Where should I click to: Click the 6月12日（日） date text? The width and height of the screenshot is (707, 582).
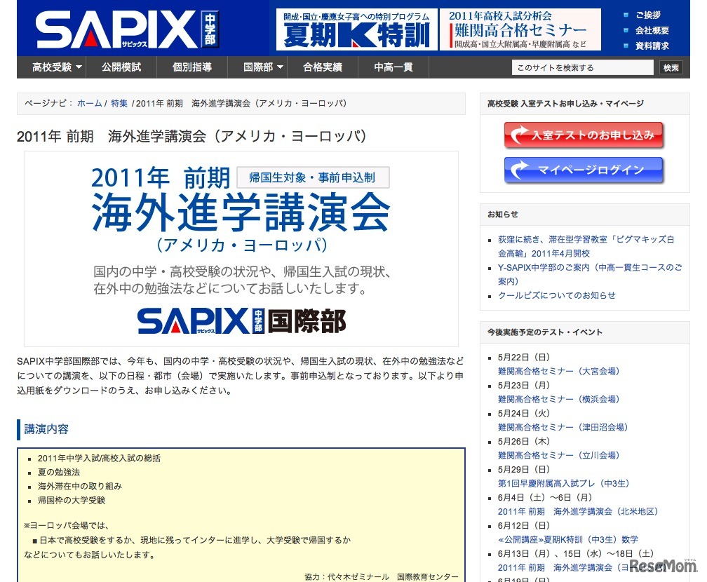524,525
